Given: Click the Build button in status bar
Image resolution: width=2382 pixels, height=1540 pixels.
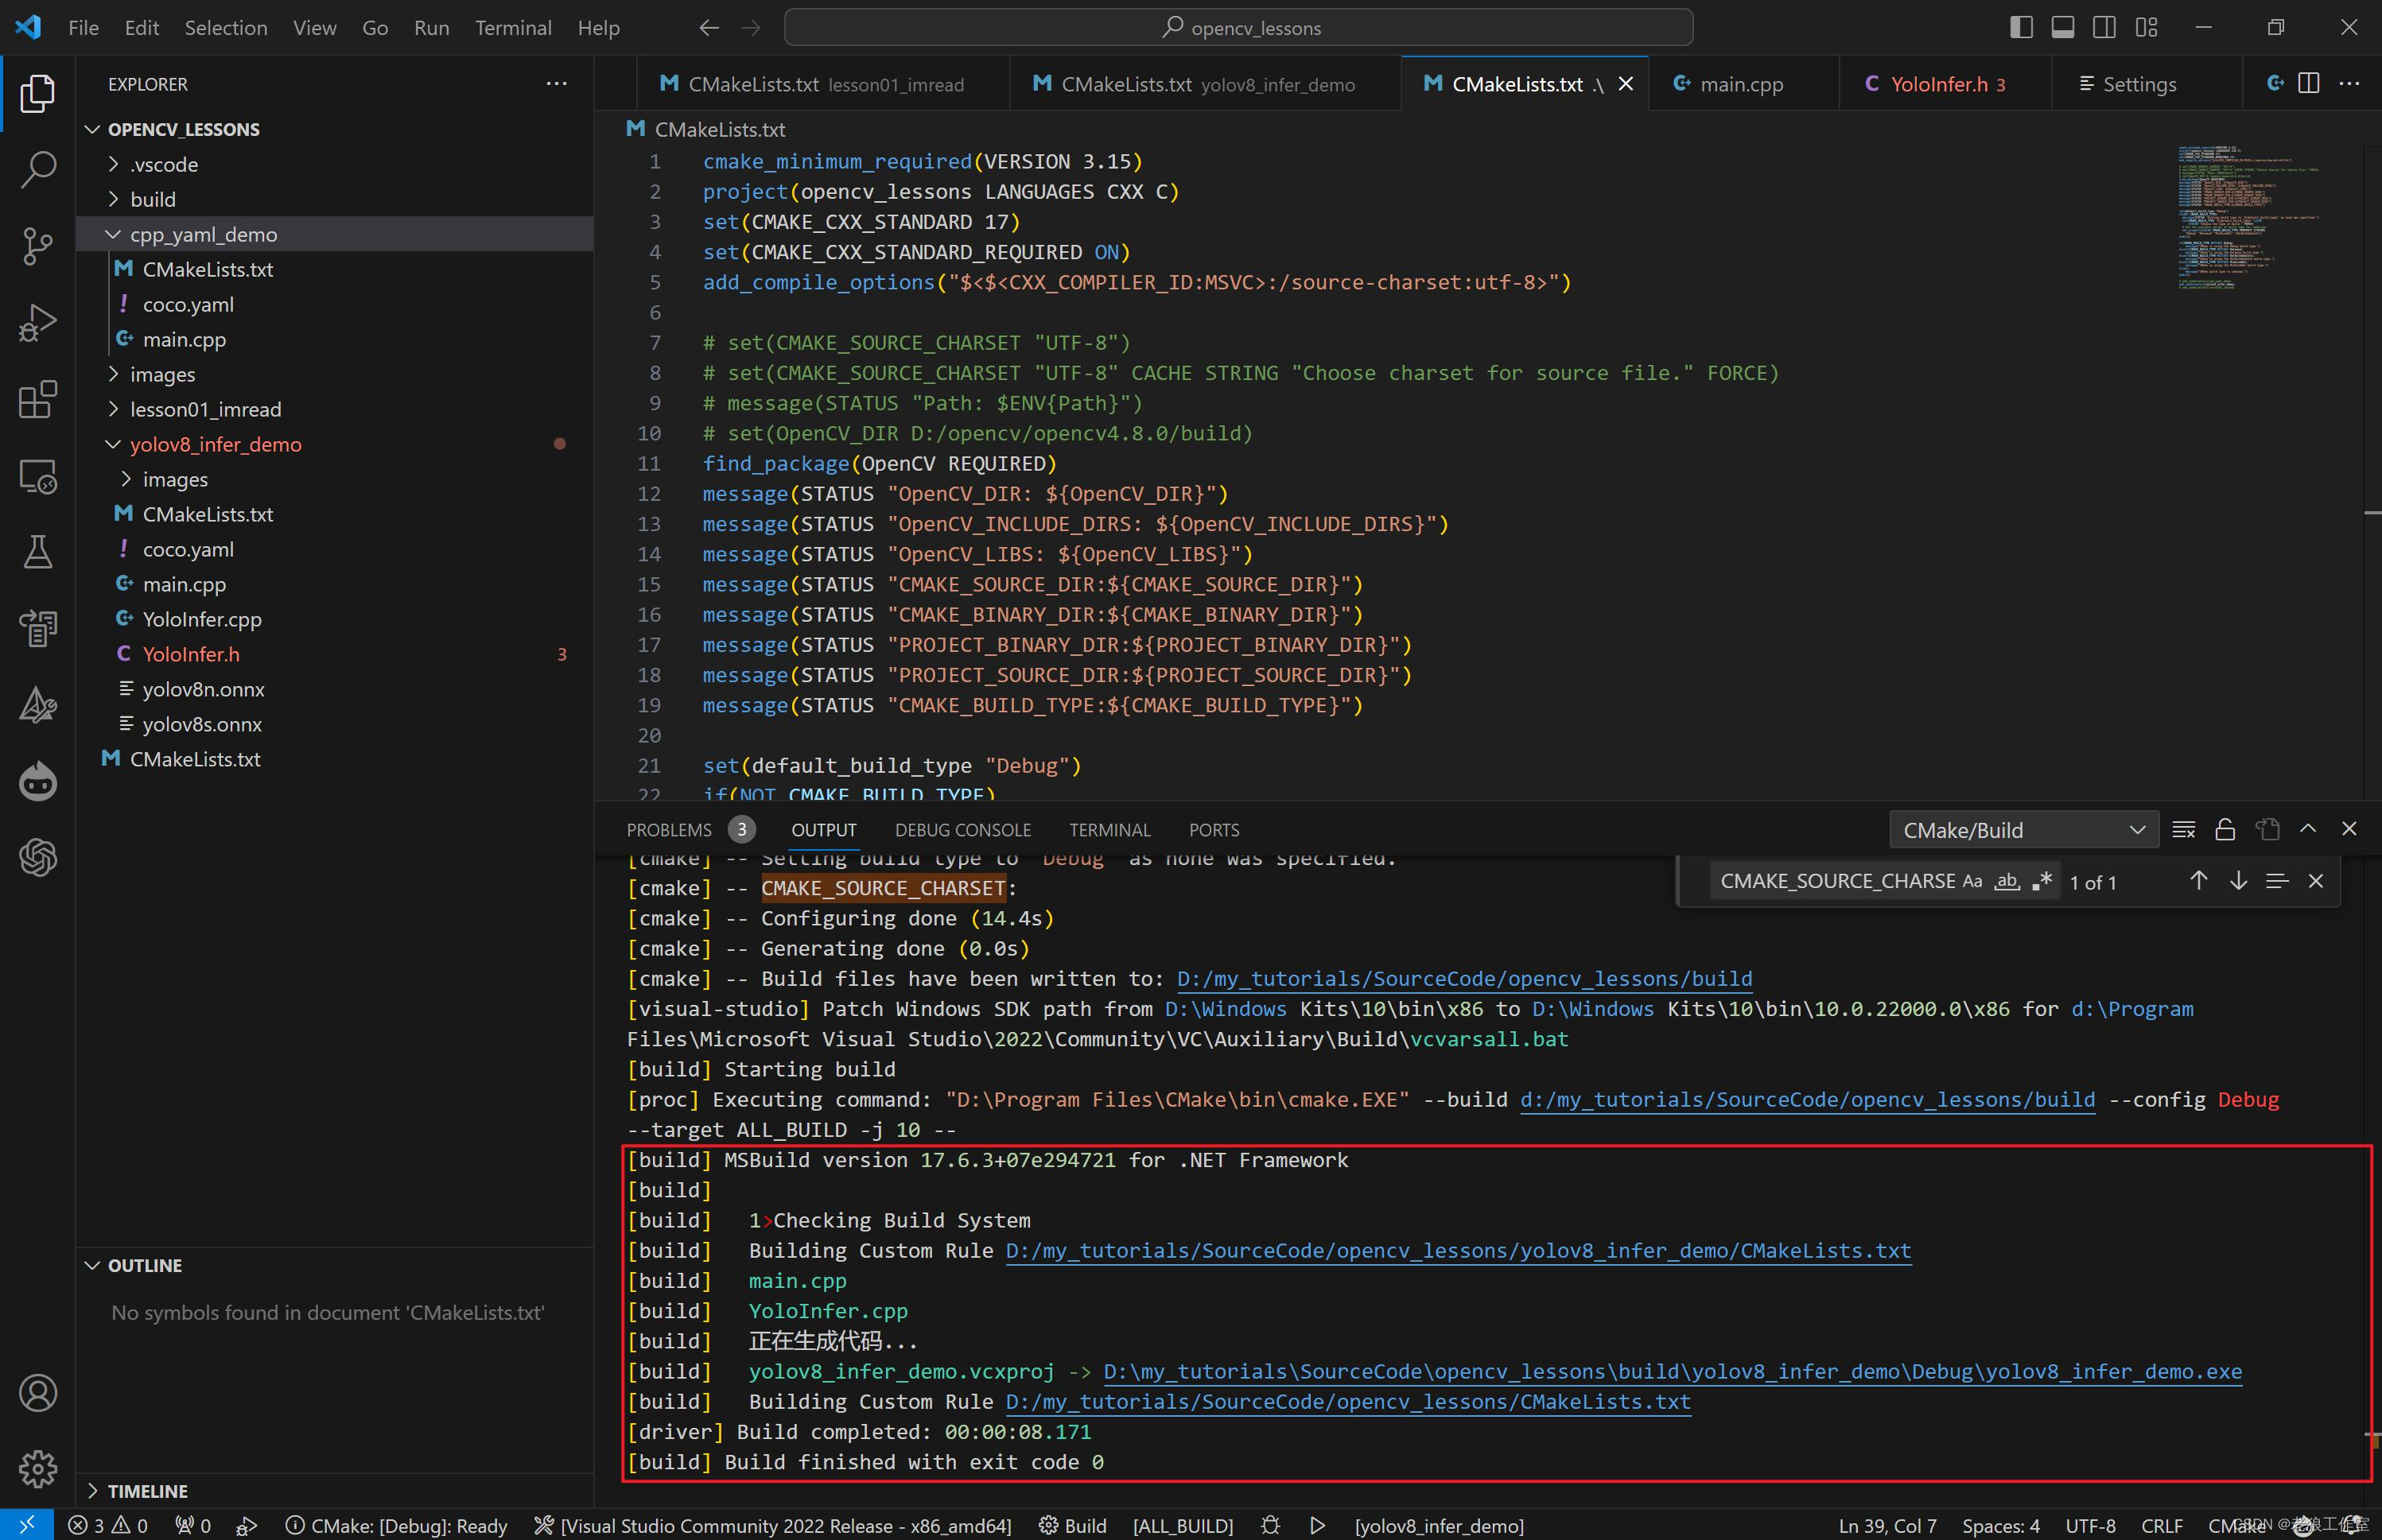Looking at the screenshot, I should 1074,1525.
